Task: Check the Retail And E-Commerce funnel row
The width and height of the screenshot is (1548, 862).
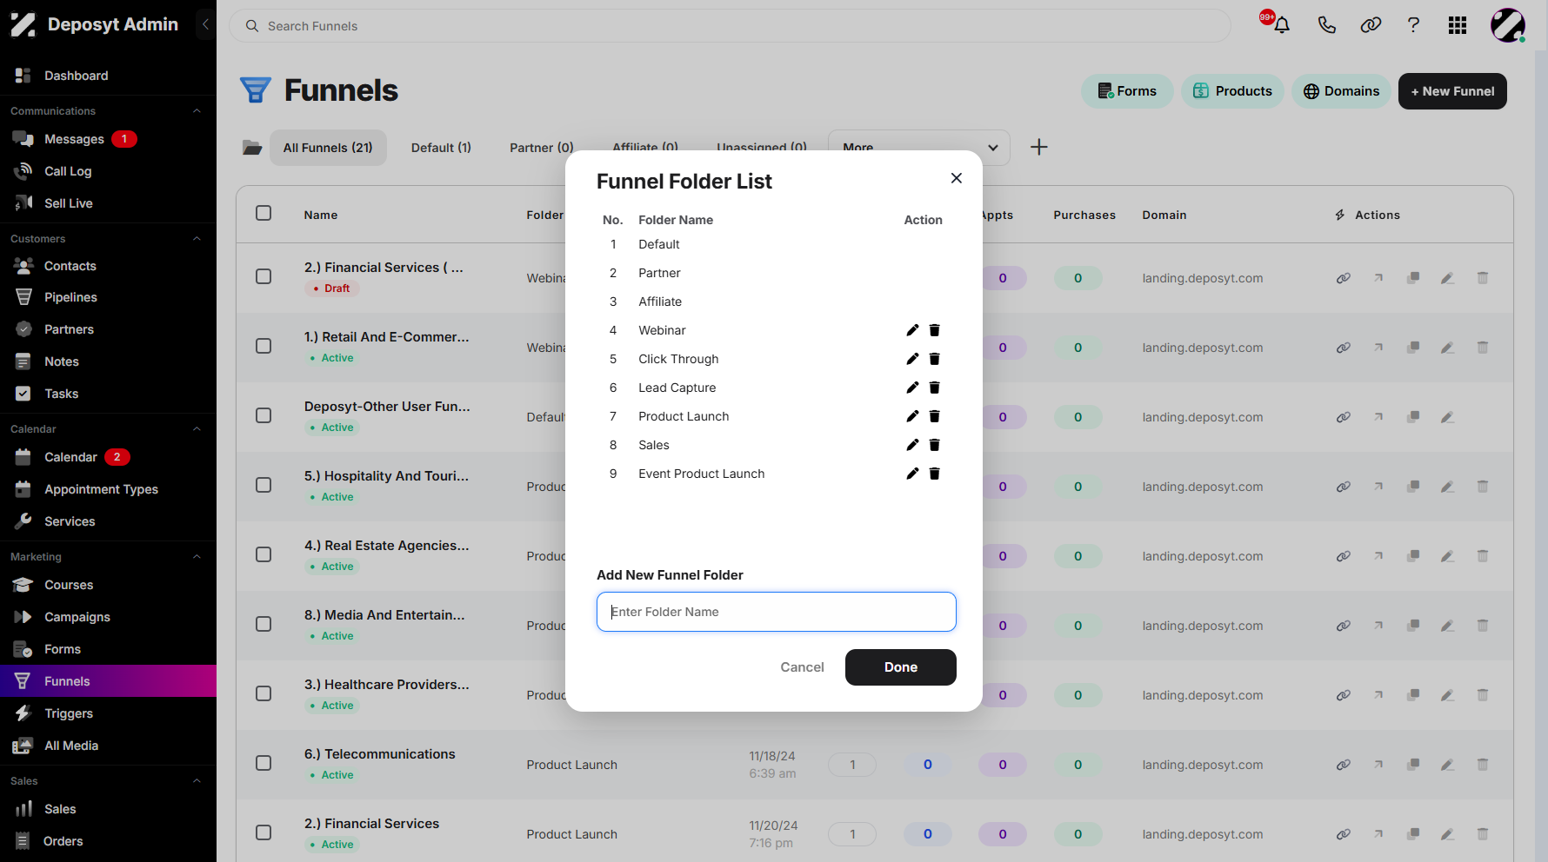Action: click(x=264, y=346)
